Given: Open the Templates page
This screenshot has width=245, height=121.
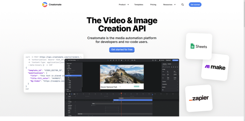Looking at the screenshot, I should point(138,5).
